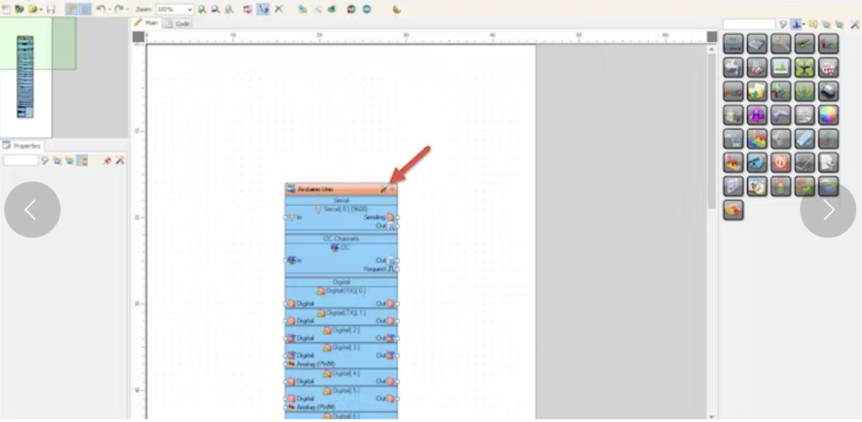Expand the component palette view dropdown arrow

pos(804,25)
